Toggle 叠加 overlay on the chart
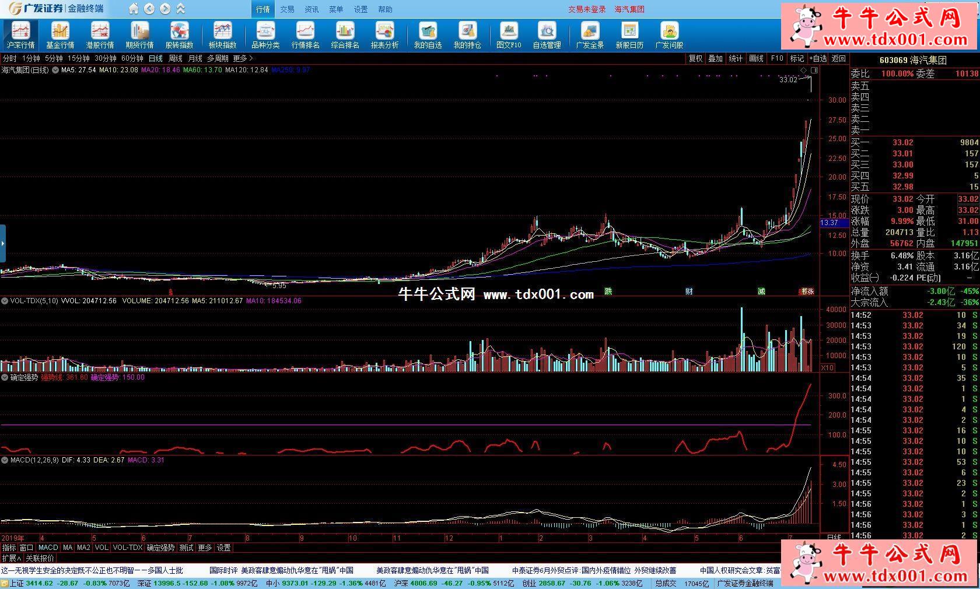The height and width of the screenshot is (589, 980). click(x=715, y=58)
